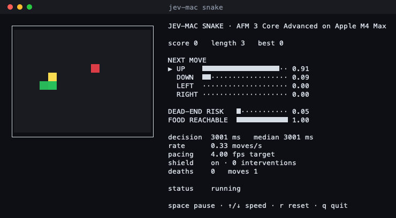The image size is (396, 218).
Task: Click the RIGHT probability dotted bar
Action: [x=245, y=95]
